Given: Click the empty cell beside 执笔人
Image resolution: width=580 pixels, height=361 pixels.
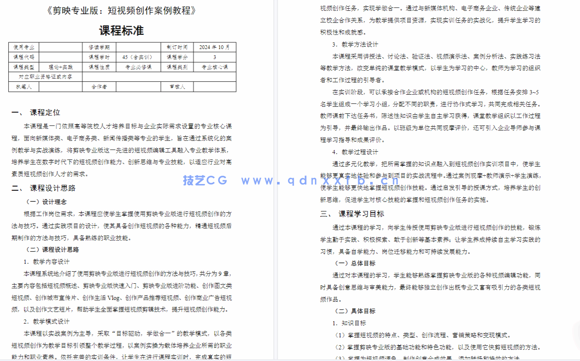Looking at the screenshot, I should (x=61, y=87).
